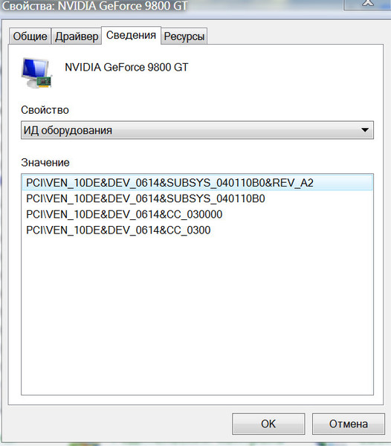Open the ИД оборудования combo box
The image size is (391, 446).
197,130
